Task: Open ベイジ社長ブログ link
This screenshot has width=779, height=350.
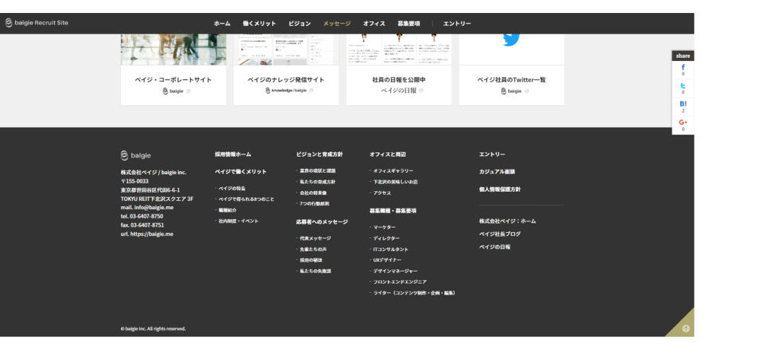Action: pos(500,234)
